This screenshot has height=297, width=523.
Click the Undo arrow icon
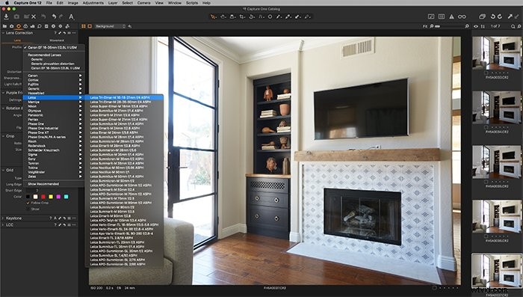(54, 16)
